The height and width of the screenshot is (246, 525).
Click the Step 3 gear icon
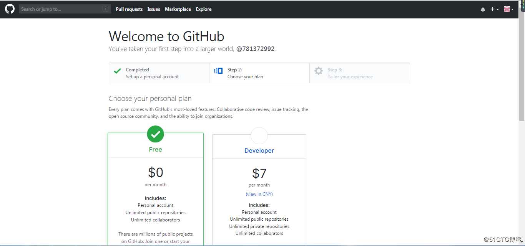pyautogui.click(x=319, y=71)
